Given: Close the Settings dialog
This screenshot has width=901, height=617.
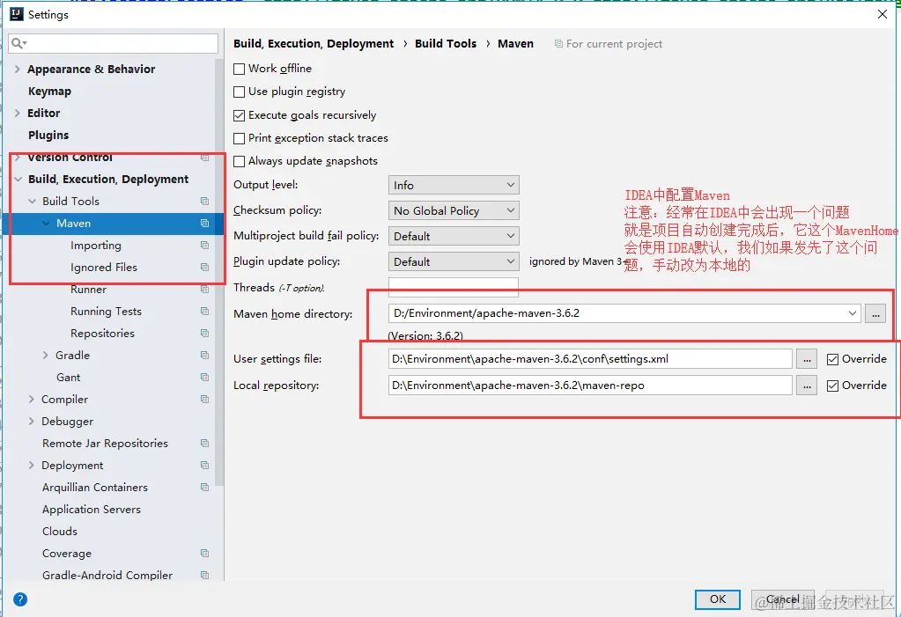Looking at the screenshot, I should coord(883,14).
